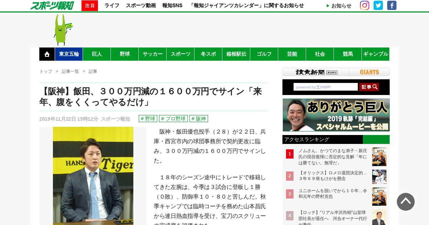Select the ゴルフ navigation tab
The width and height of the screenshot is (429, 225).
pyautogui.click(x=264, y=54)
